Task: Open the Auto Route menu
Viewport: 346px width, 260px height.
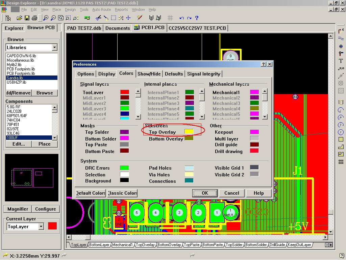Action: point(101,9)
